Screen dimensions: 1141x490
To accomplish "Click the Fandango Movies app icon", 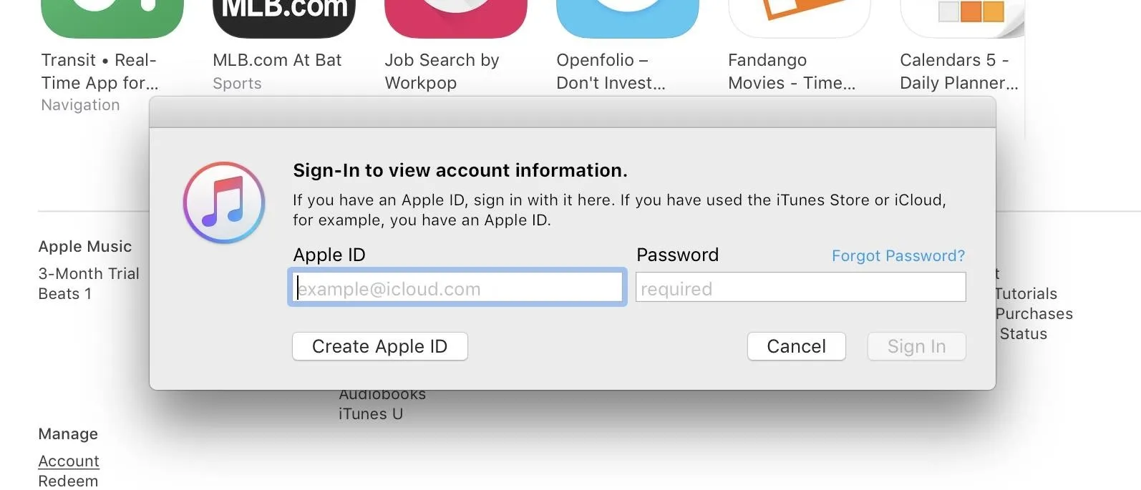I will (x=800, y=17).
